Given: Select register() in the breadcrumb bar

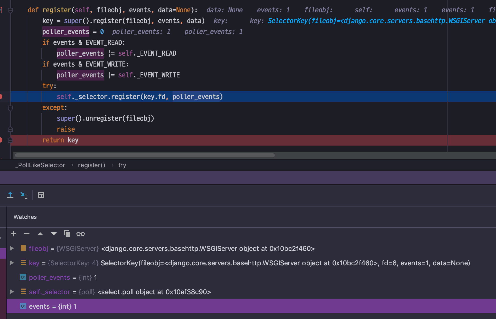Looking at the screenshot, I should coord(91,165).
